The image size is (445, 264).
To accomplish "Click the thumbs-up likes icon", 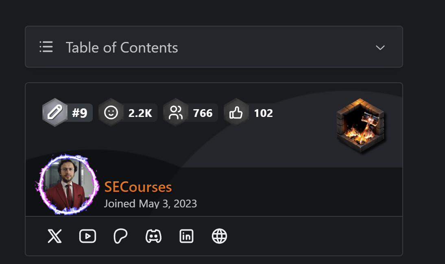I will (236, 112).
